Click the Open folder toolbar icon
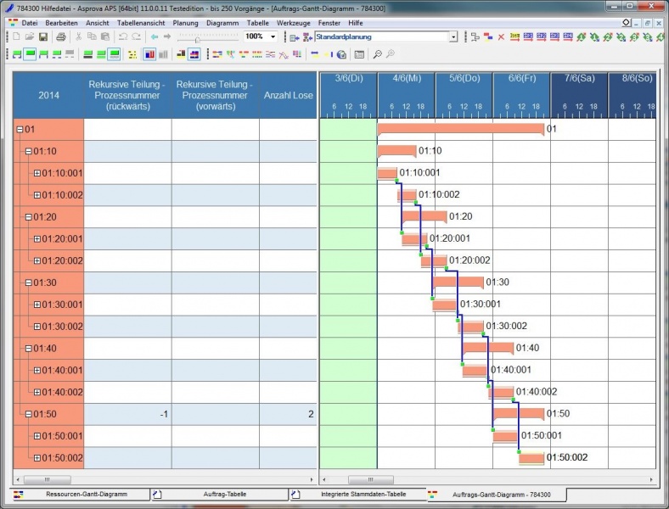 [x=30, y=37]
